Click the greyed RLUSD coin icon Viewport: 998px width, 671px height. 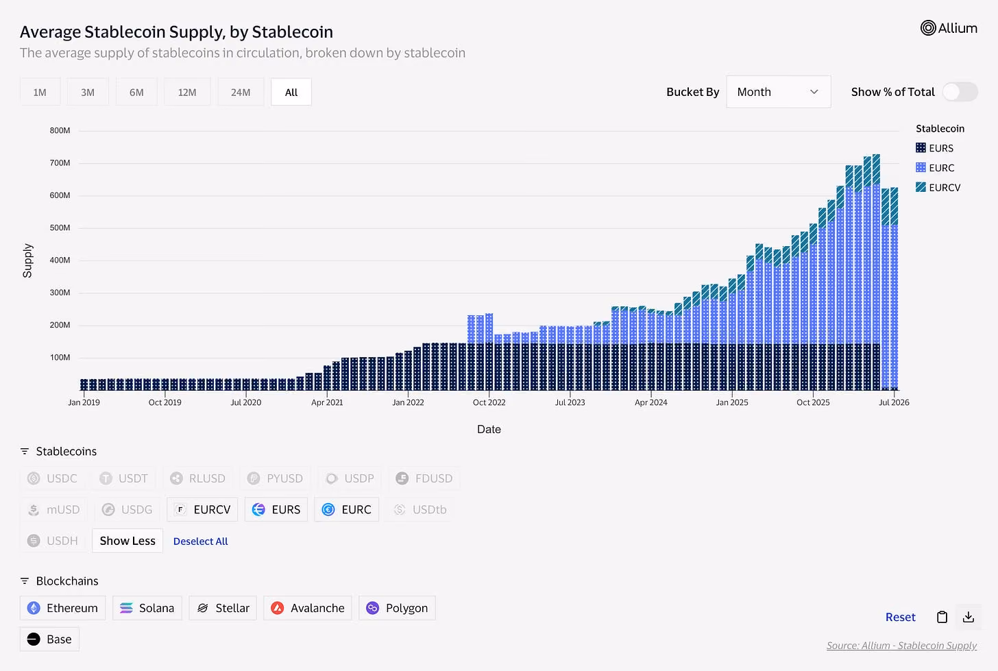tap(176, 478)
